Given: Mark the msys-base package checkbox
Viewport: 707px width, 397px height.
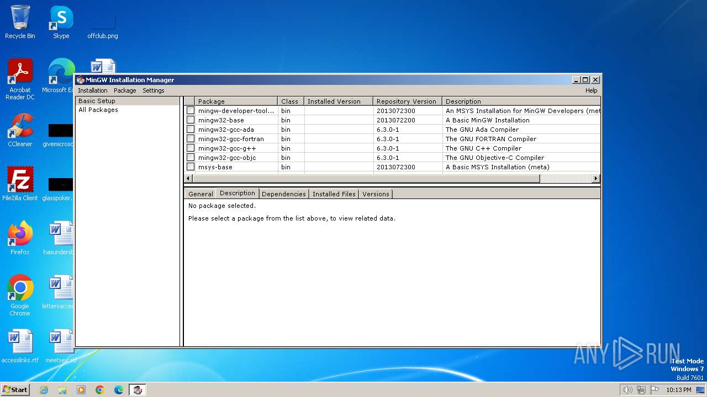Looking at the screenshot, I should point(191,167).
